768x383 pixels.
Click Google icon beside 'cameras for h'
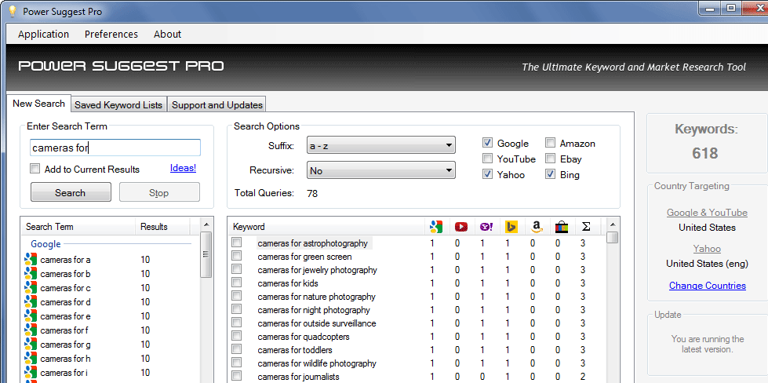pyautogui.click(x=31, y=359)
